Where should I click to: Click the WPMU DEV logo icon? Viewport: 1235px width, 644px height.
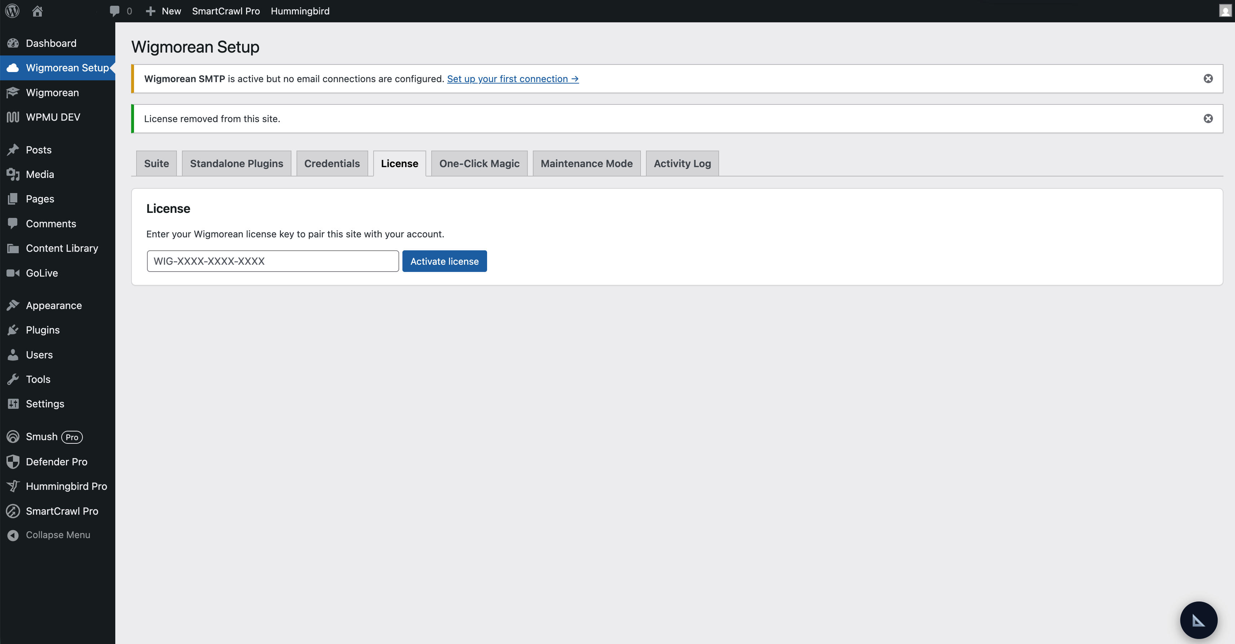coord(13,117)
